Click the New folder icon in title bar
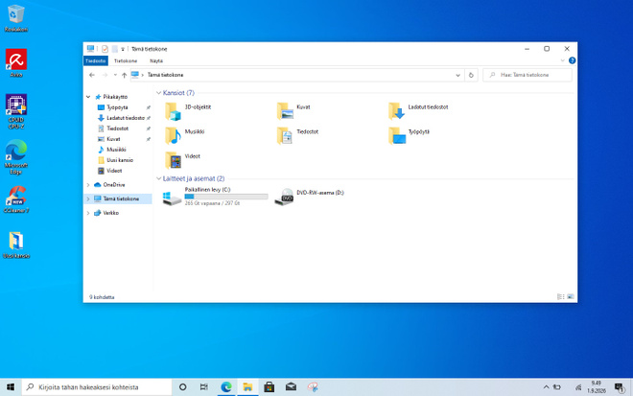 [115, 49]
